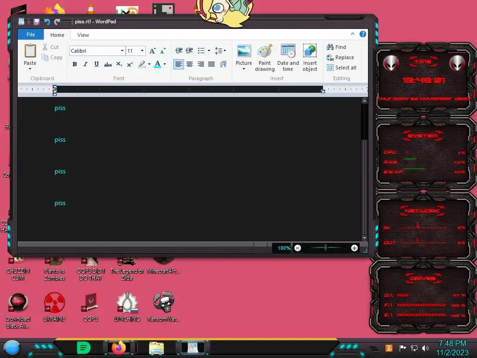Align text right

(x=200, y=64)
